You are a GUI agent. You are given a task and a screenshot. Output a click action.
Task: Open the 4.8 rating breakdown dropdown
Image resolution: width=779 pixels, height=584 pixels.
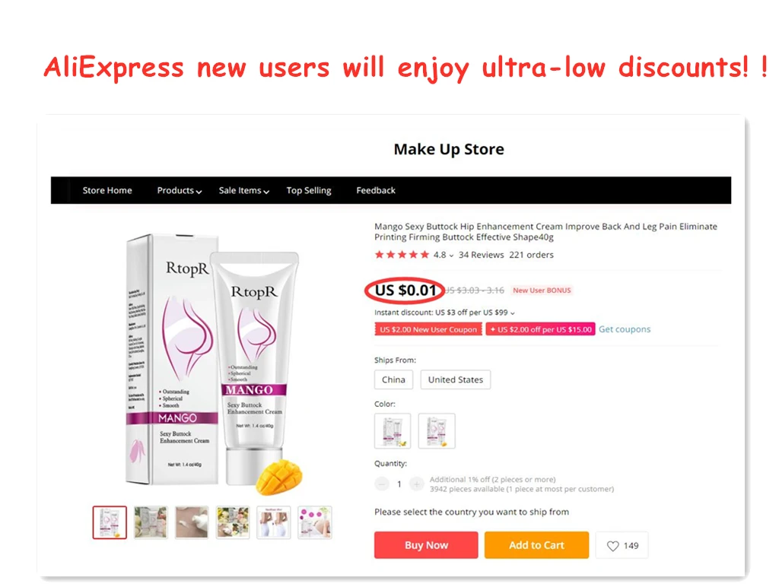(444, 255)
